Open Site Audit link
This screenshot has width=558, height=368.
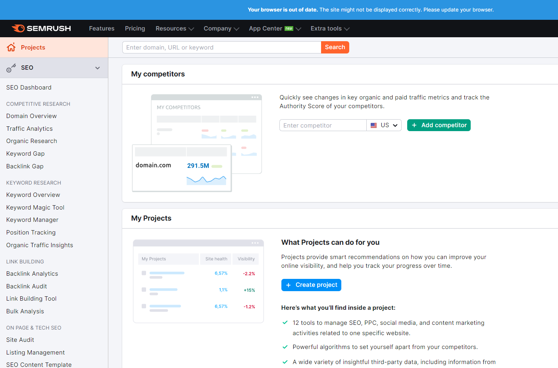[20, 340]
